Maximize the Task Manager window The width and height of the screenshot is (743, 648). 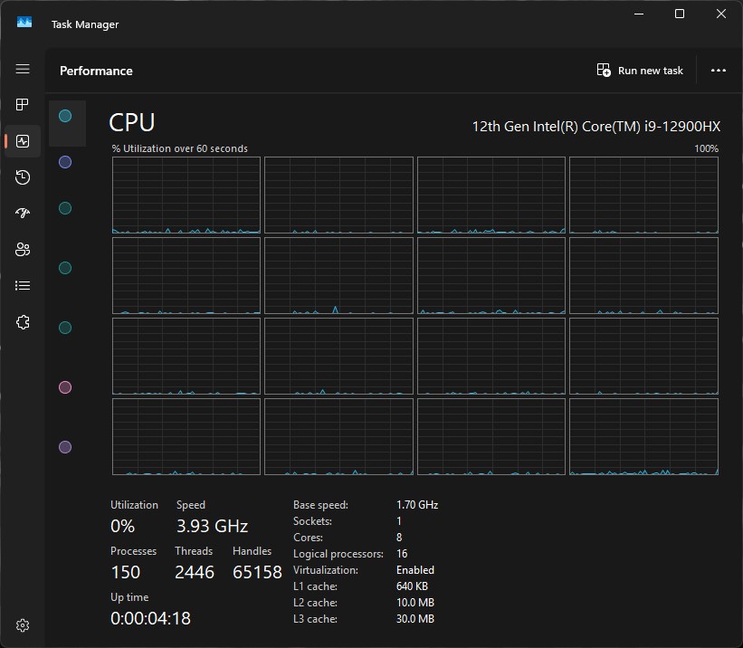(680, 14)
